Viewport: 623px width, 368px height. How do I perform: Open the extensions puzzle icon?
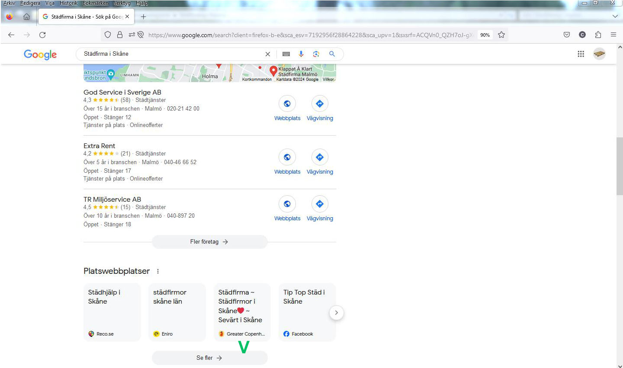(x=598, y=35)
